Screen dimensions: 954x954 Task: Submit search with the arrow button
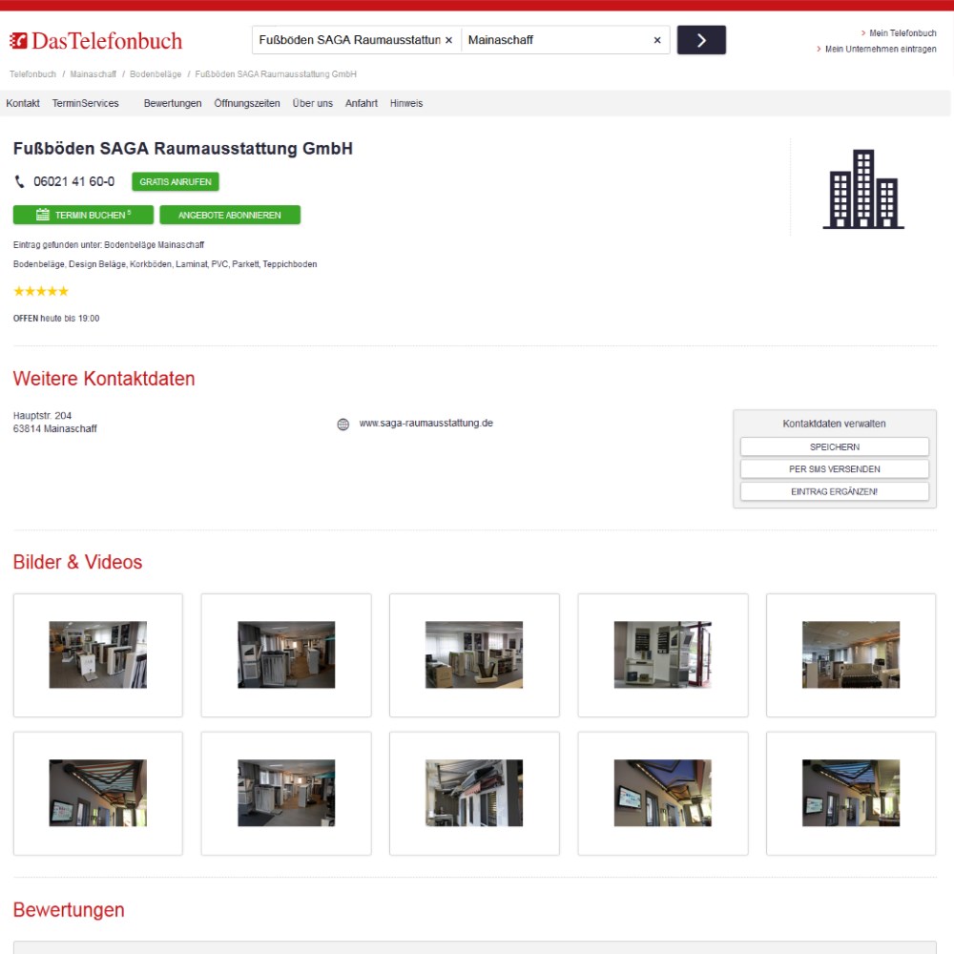pos(701,40)
